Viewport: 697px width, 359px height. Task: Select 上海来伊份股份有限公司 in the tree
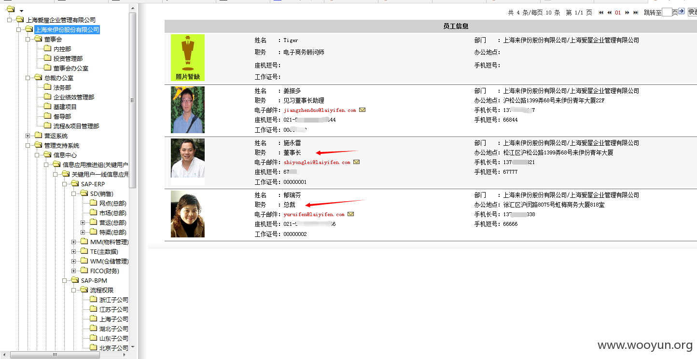click(67, 29)
